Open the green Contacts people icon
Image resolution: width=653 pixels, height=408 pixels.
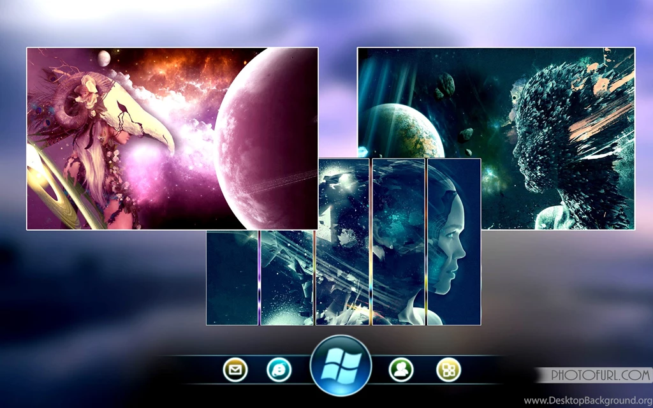(x=401, y=370)
